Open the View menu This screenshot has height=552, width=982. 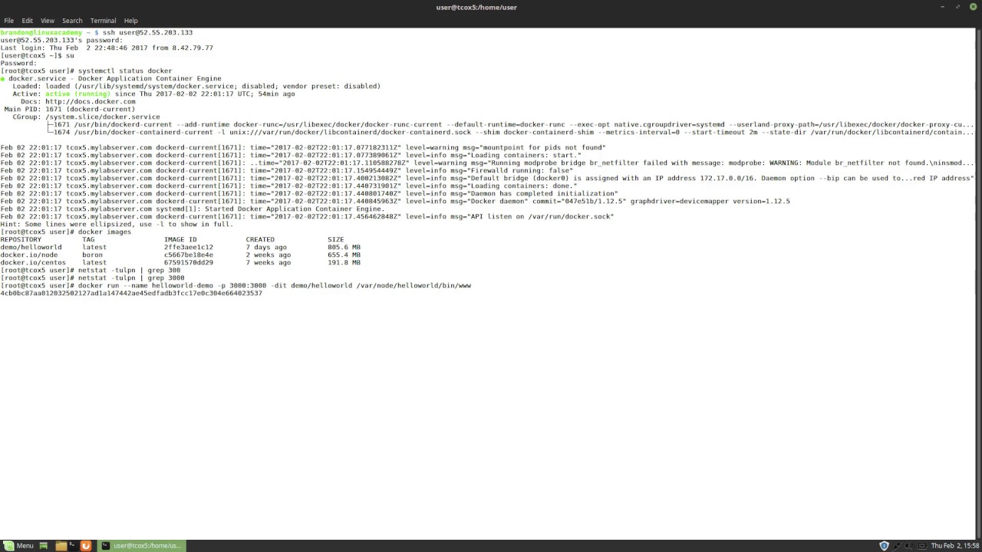[48, 21]
